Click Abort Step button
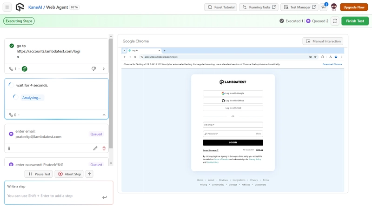This screenshot has width=372, height=209. pos(69,174)
